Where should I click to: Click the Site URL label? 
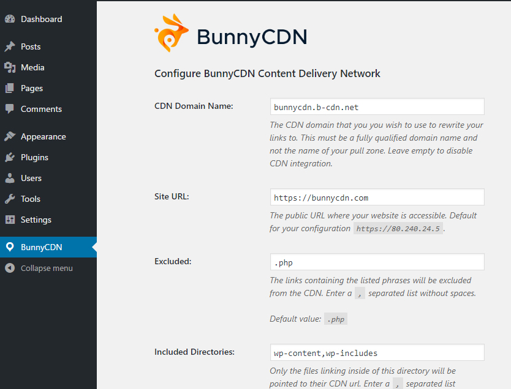pyautogui.click(x=172, y=196)
